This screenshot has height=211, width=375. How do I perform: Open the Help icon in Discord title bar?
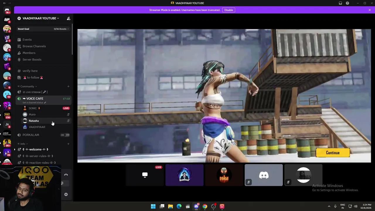[347, 3]
